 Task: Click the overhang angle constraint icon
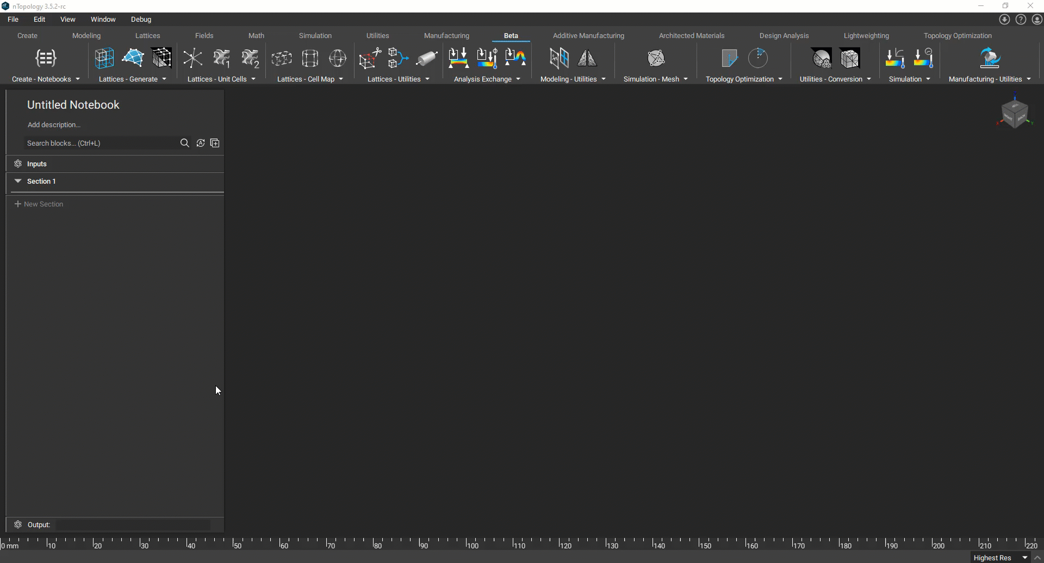(729, 58)
